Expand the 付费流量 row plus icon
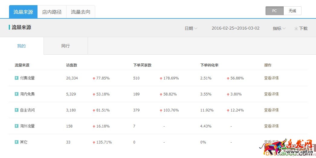 pyautogui.click(x=17, y=78)
